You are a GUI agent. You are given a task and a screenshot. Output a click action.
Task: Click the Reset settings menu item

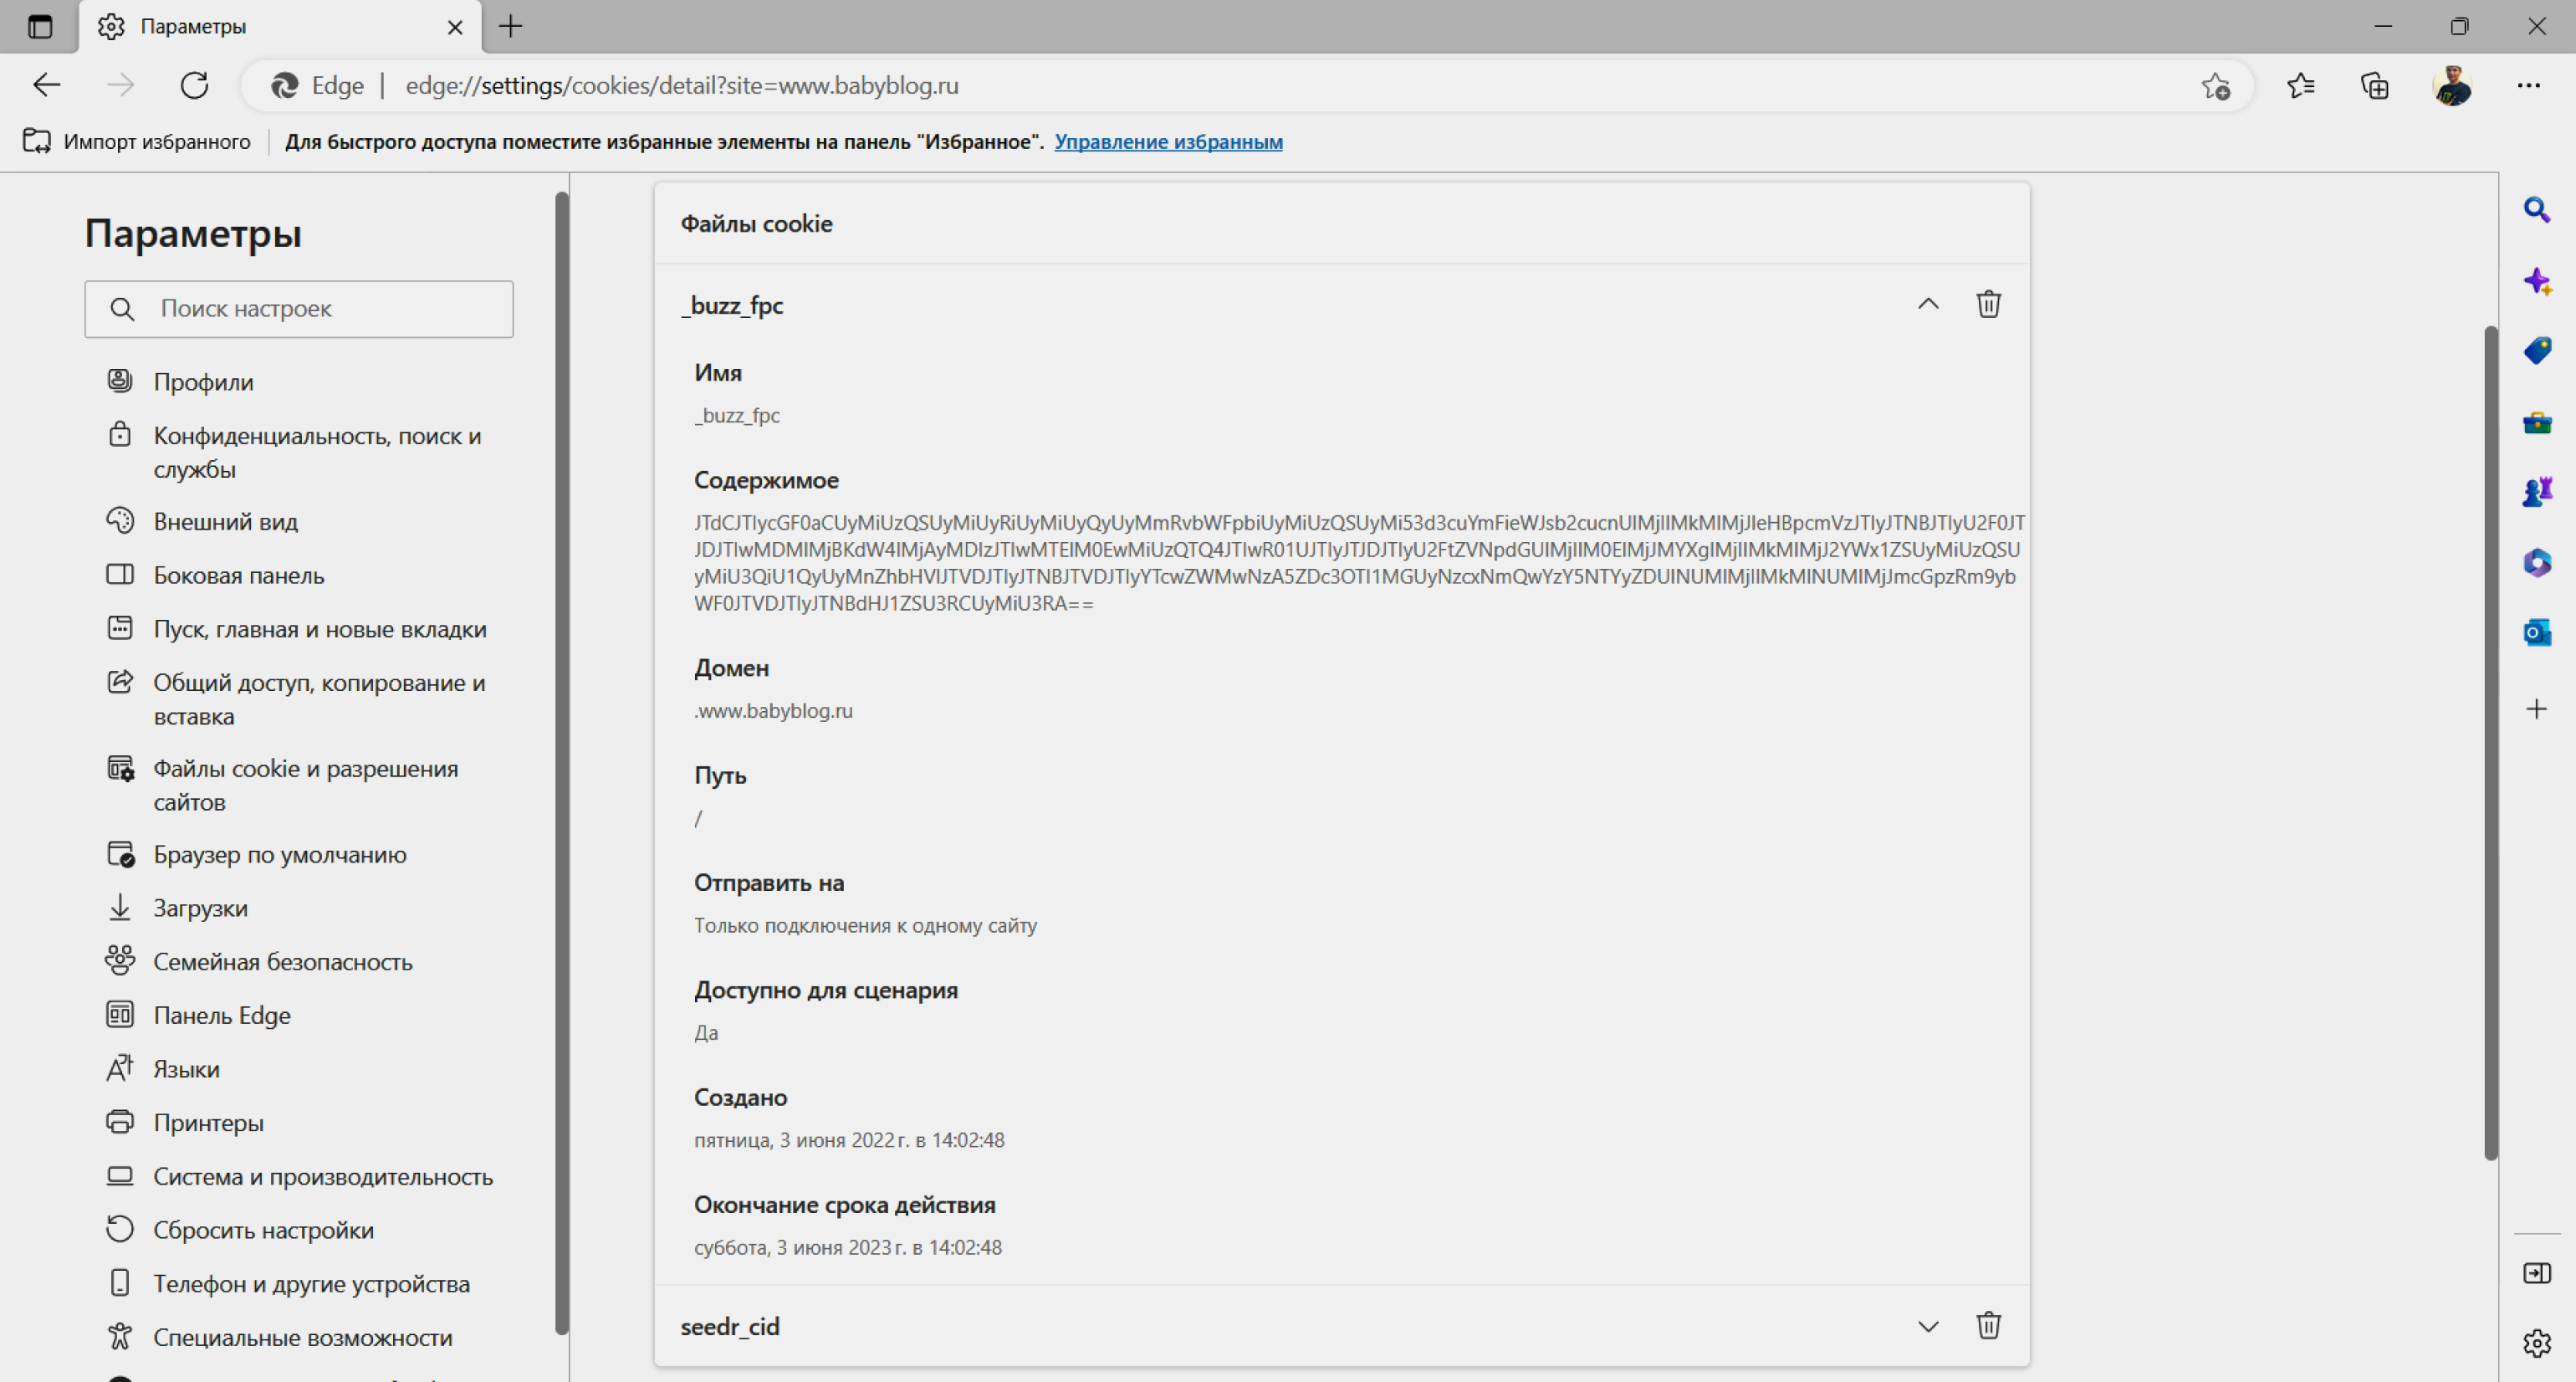(x=266, y=1231)
